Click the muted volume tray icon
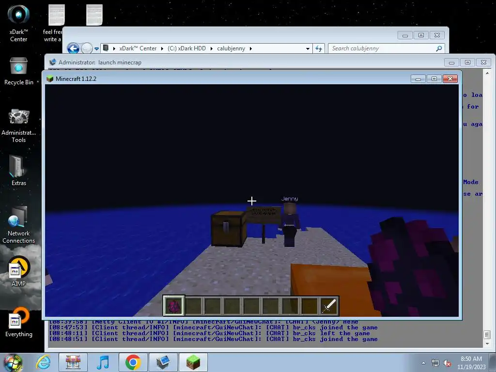 coord(447,363)
